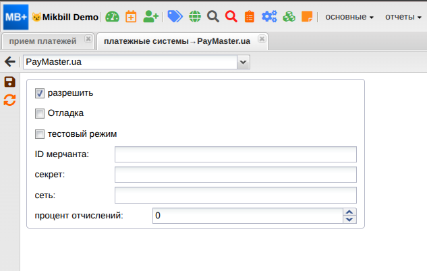Click the MB+ logo
427x271 pixels.
point(16,17)
